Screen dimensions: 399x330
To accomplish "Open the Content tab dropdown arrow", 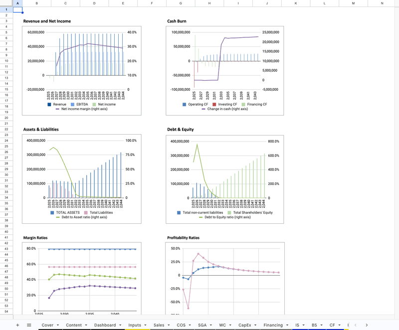I will 86,325.
